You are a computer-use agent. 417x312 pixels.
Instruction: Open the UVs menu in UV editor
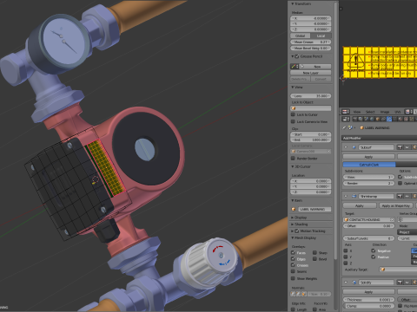point(399,112)
